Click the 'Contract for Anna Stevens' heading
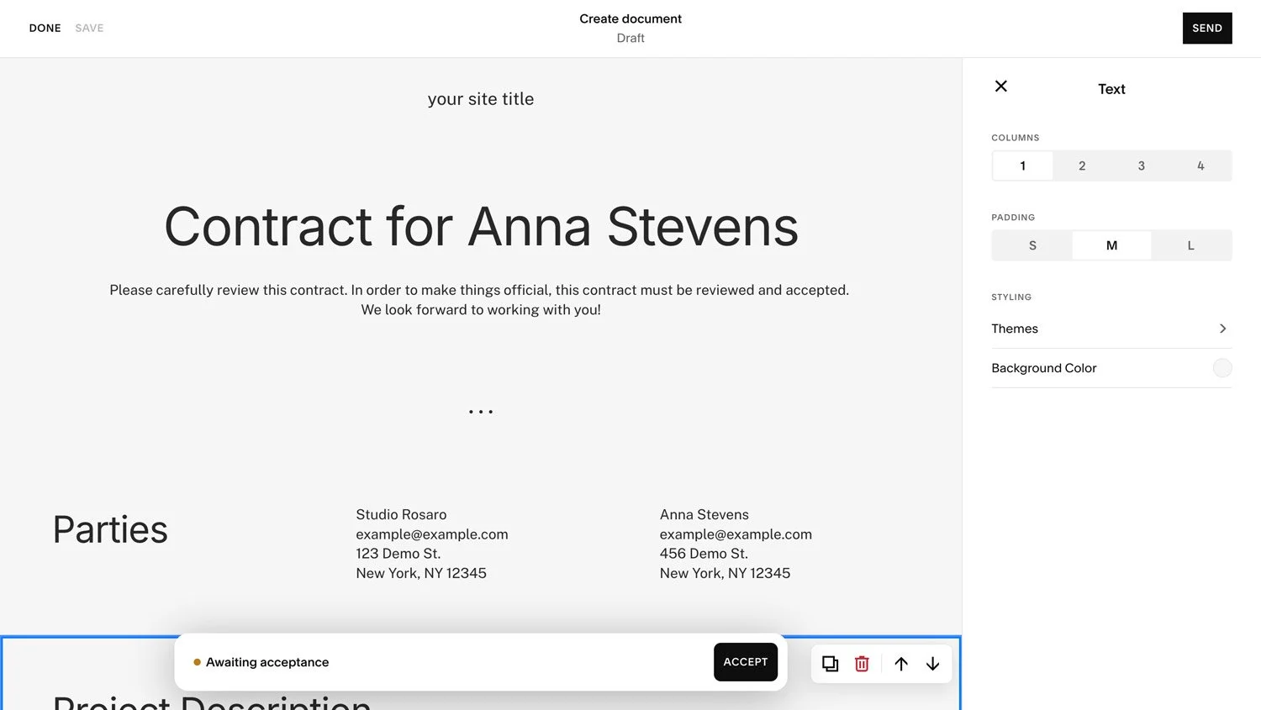The width and height of the screenshot is (1261, 710). 481,227
